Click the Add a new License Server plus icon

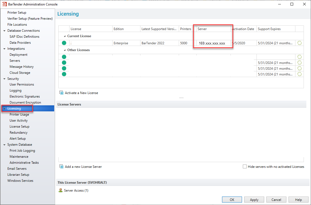62,166
